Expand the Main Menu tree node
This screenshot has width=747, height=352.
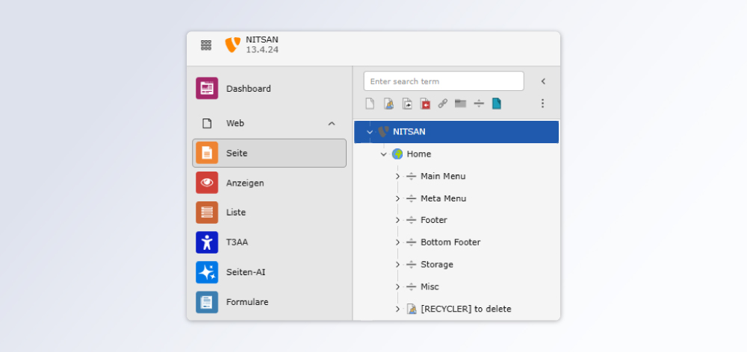[397, 177]
